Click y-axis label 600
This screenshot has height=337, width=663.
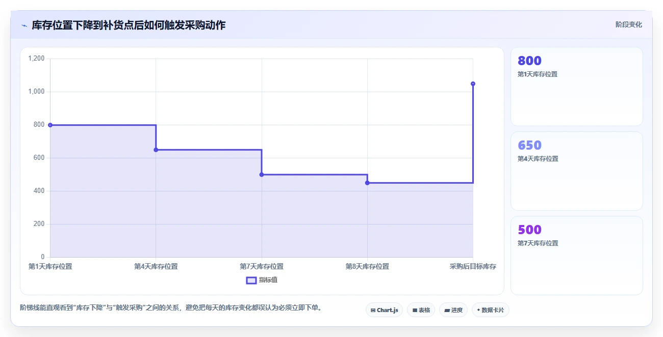(x=39, y=158)
